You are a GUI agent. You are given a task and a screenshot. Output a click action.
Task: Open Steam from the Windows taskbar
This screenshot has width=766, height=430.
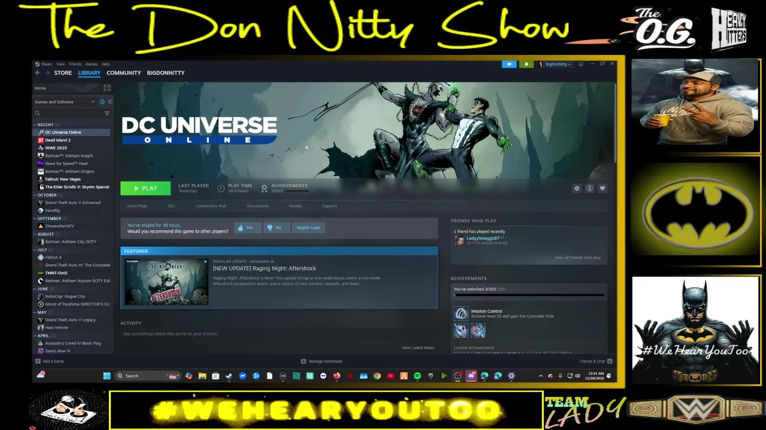coord(229,376)
